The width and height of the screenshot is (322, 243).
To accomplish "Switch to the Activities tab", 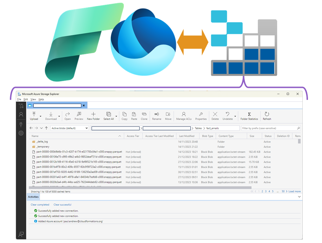I will (x=33, y=197).
